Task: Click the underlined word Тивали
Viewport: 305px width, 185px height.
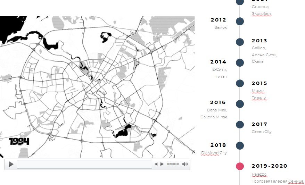Action: pos(259,98)
